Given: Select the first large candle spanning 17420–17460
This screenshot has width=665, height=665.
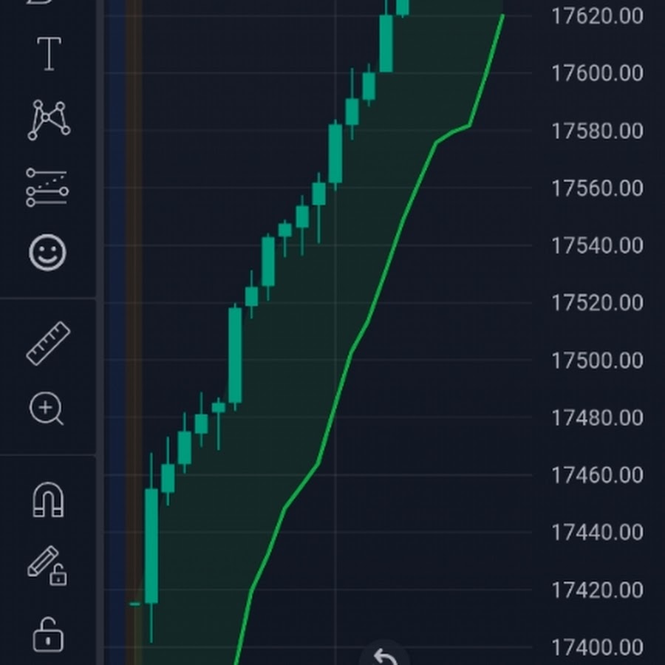Looking at the screenshot, I should click(x=151, y=545).
